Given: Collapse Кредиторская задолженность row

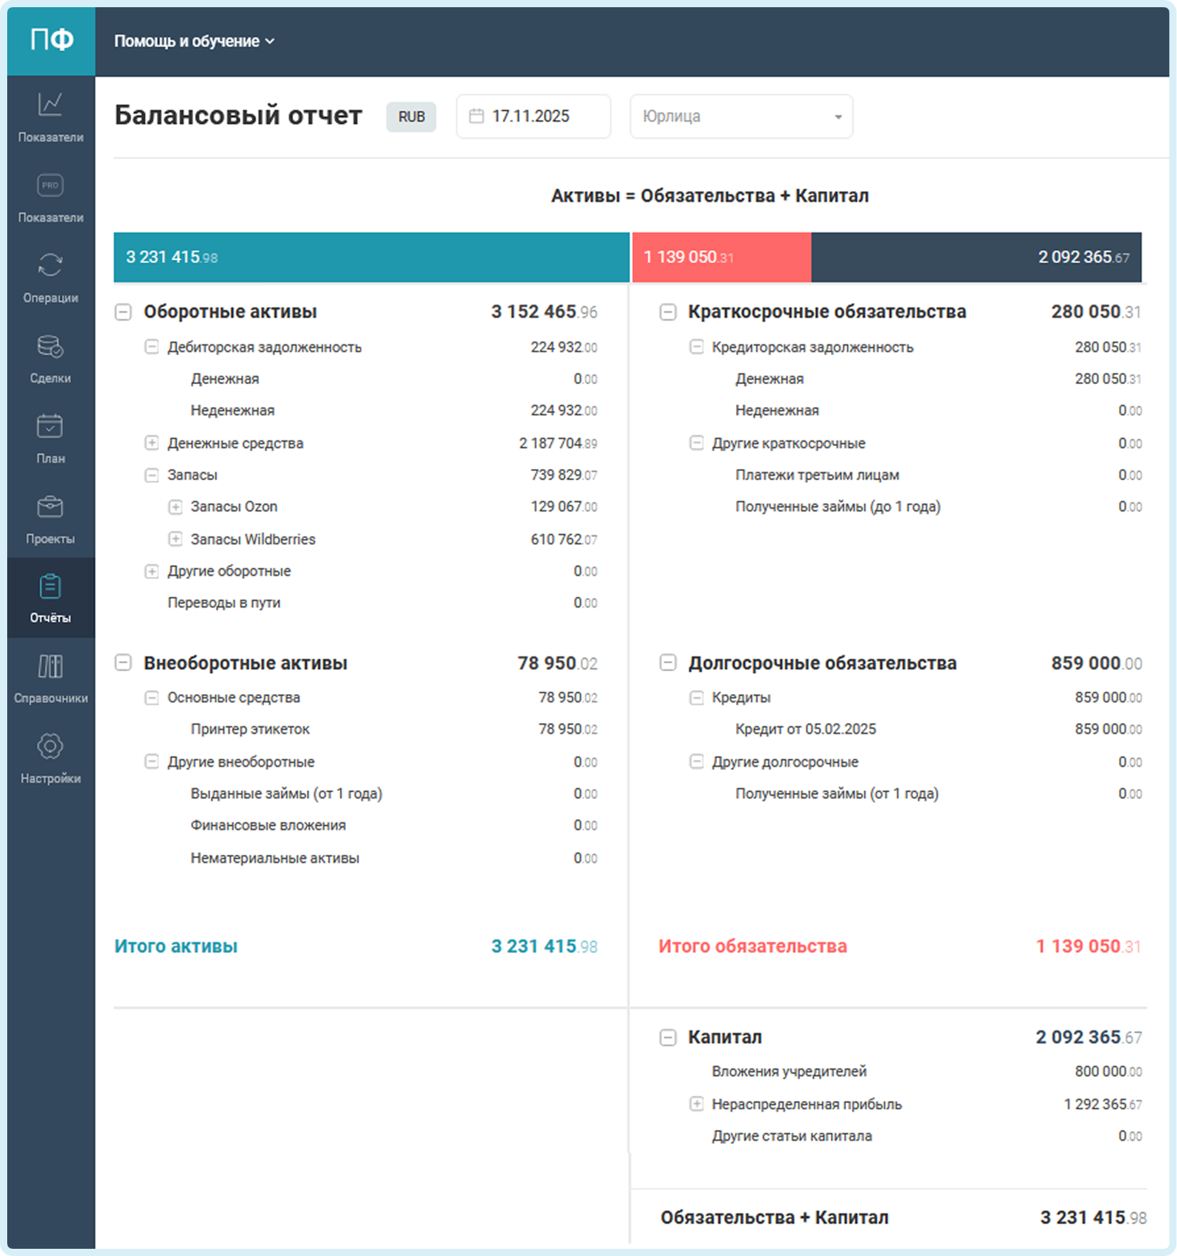Looking at the screenshot, I should 696,347.
